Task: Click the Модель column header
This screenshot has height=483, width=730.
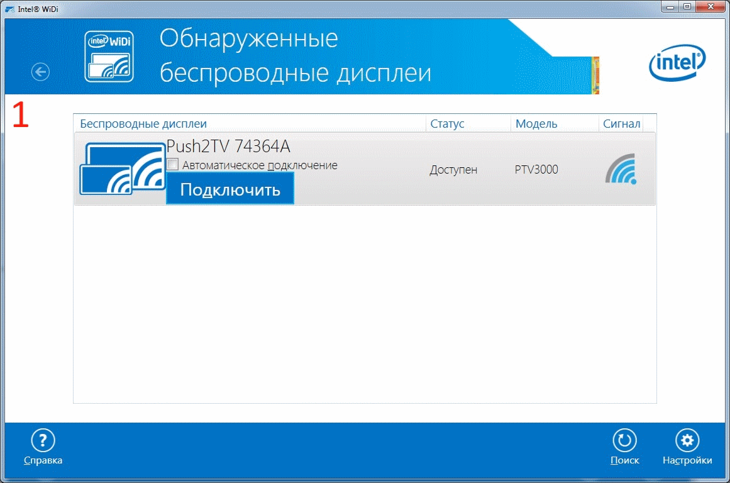Action: click(x=536, y=123)
